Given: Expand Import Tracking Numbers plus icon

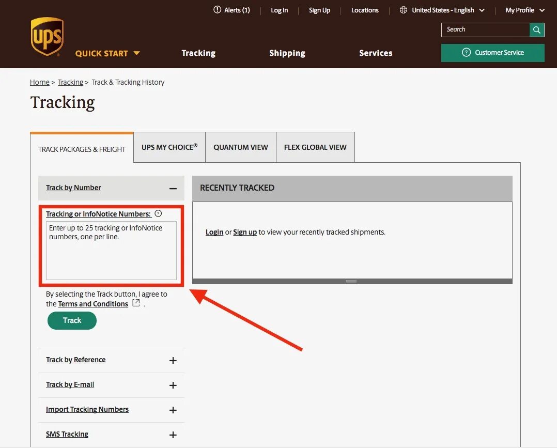Looking at the screenshot, I should 173,410.
